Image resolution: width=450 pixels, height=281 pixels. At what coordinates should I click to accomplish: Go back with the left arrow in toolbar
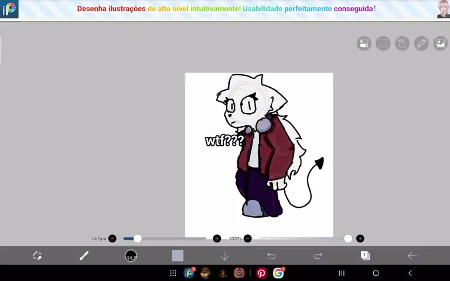(x=412, y=255)
